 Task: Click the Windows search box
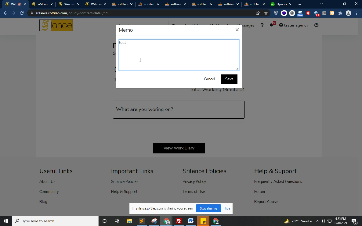pos(55,221)
